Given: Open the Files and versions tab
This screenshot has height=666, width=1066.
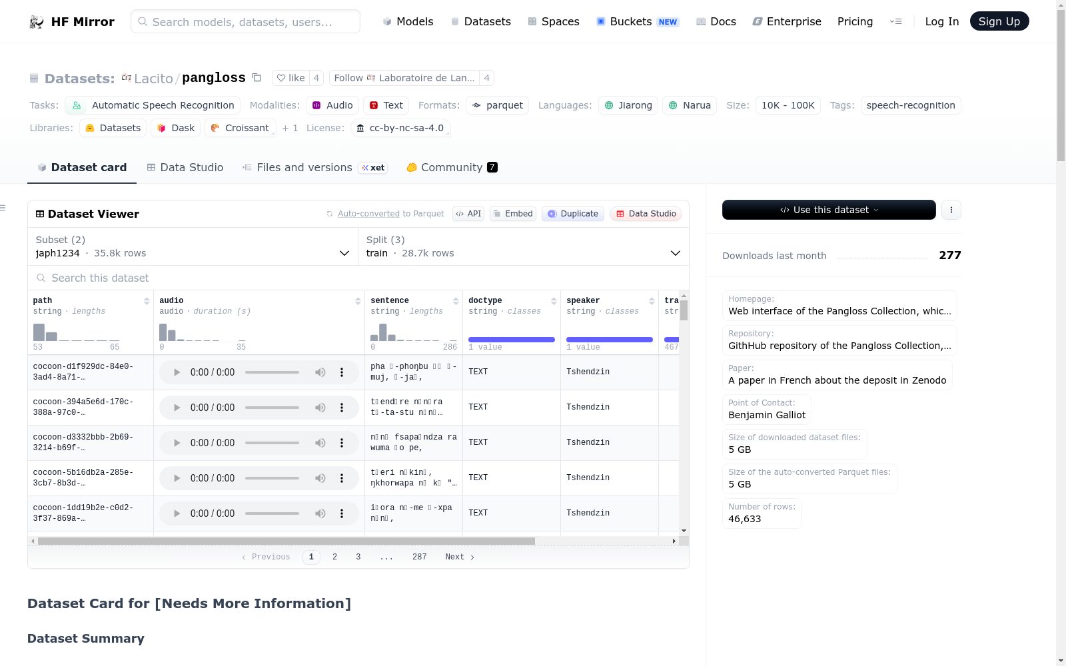Looking at the screenshot, I should pos(314,167).
